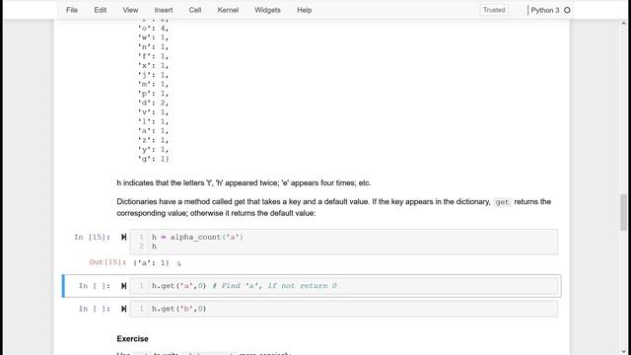Click the page vertical scrollbar thumb
The image size is (631, 355).
623,212
